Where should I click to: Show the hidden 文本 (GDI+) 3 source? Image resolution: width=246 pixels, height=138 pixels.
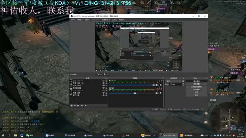point(103,81)
